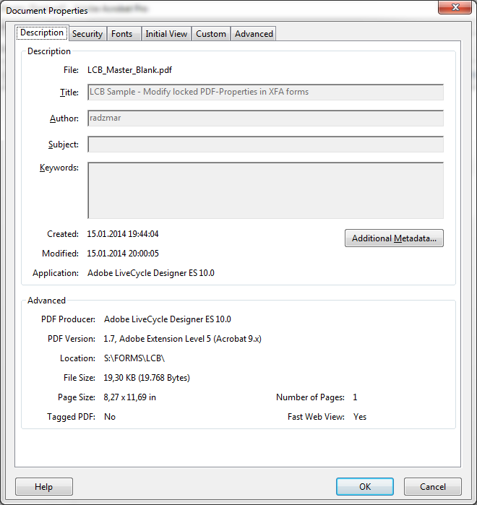
Task: Click PDF Version 1.7 value
Action: click(x=182, y=339)
